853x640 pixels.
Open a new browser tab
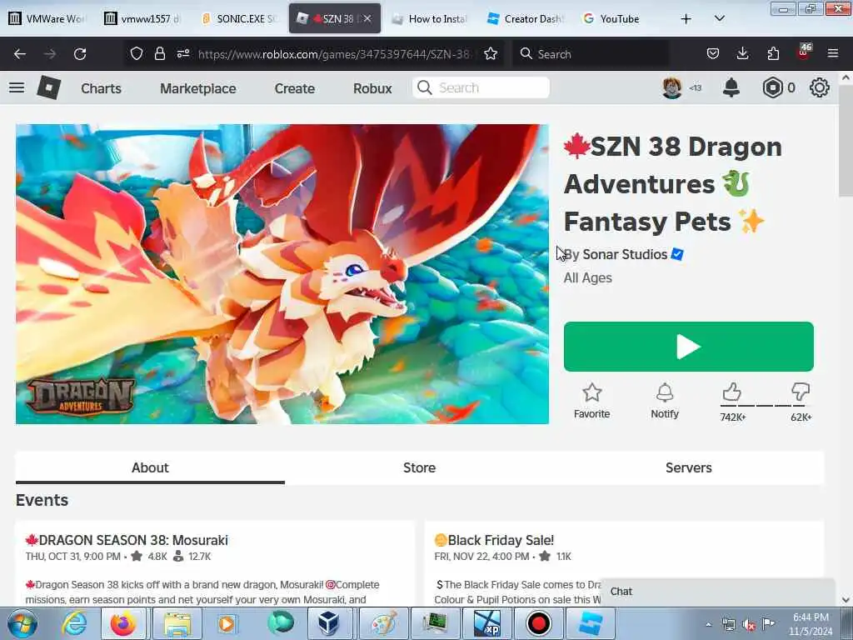(x=686, y=19)
